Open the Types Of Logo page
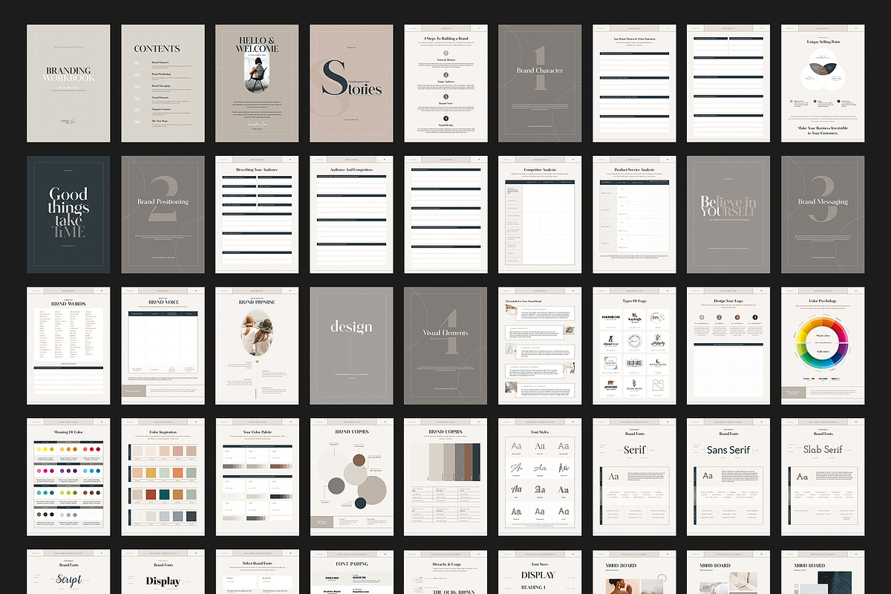891x594 pixels. point(634,345)
